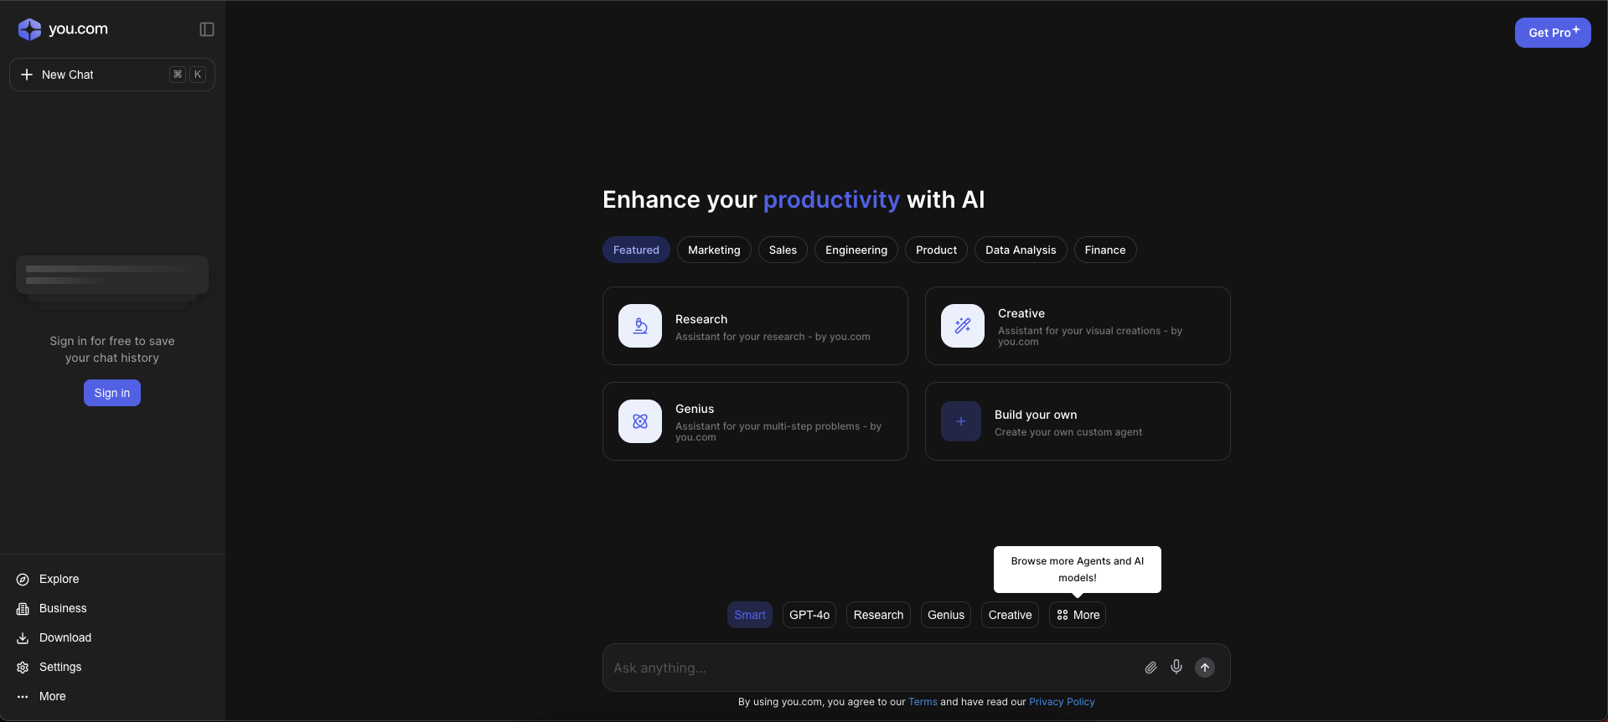Click the Build your own card title
The width and height of the screenshot is (1608, 722).
pos(1036,415)
